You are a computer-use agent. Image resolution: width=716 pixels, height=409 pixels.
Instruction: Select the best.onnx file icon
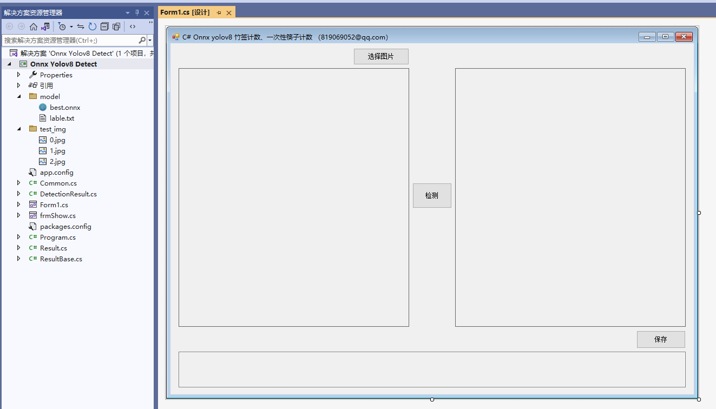[x=43, y=107]
